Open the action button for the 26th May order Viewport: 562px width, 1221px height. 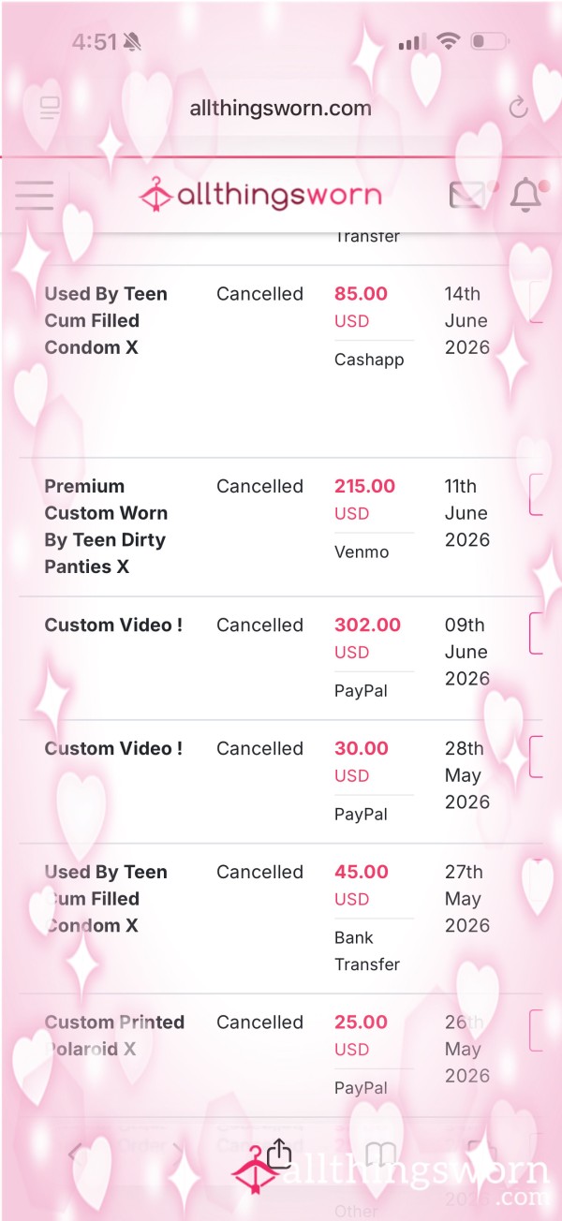click(x=537, y=1030)
